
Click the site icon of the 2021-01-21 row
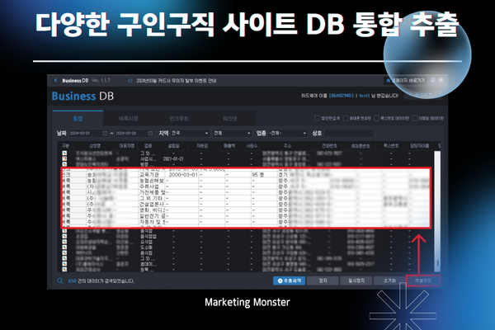click(x=64, y=158)
